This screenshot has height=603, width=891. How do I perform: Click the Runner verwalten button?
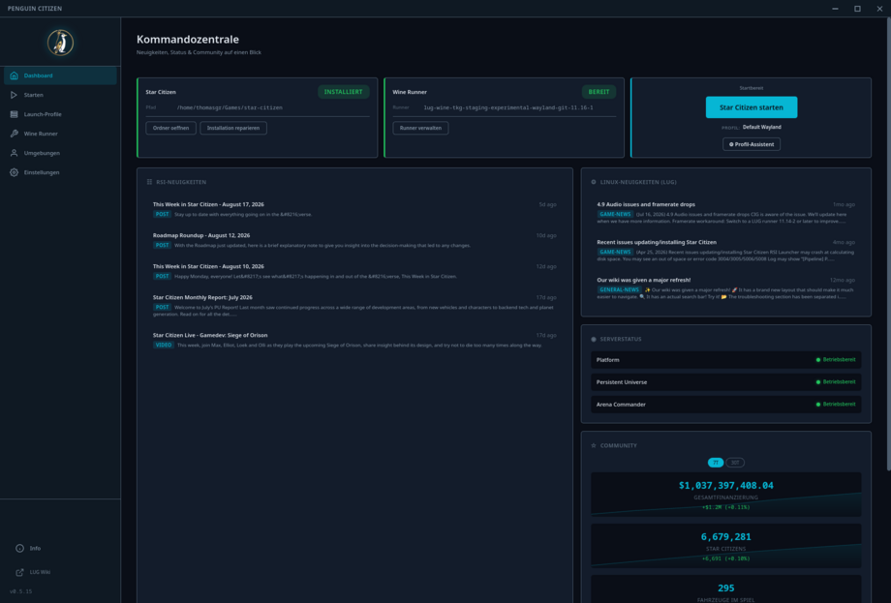(420, 128)
